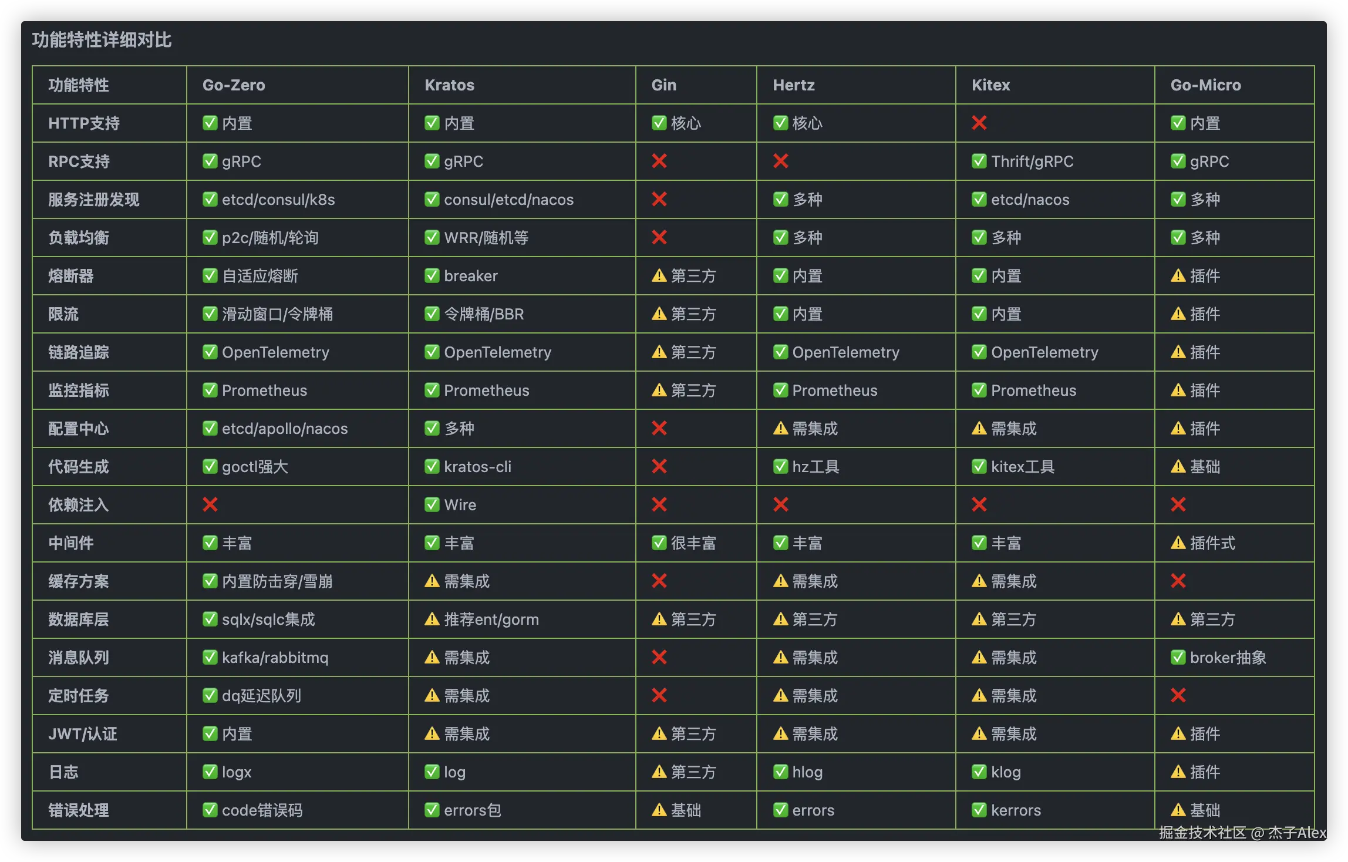Click the red X in Kitex HTTP支持 cell

[979, 123]
